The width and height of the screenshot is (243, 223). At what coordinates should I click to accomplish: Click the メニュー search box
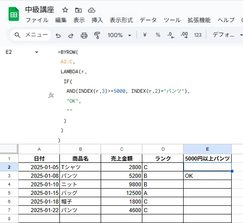[30, 35]
